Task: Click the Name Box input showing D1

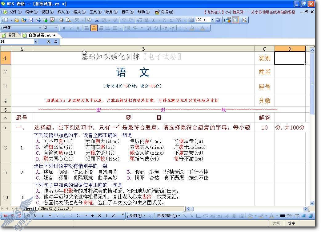Action: coord(17,42)
